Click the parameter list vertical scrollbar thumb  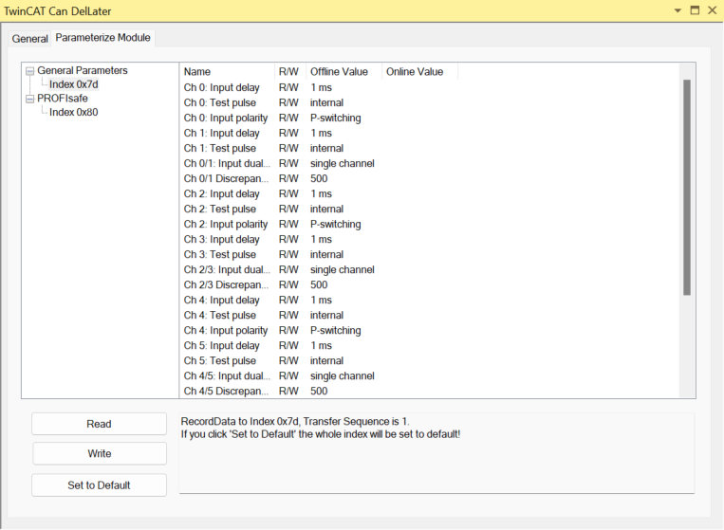click(687, 188)
